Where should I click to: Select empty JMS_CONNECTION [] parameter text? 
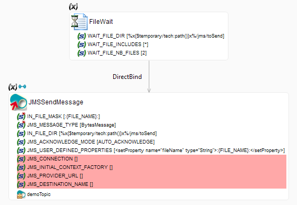coord(53,159)
